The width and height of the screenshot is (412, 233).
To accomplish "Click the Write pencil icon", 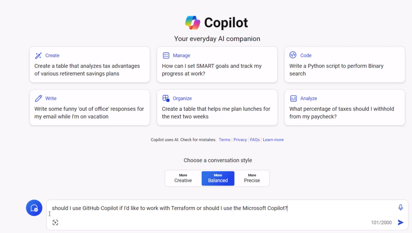I will [38, 98].
